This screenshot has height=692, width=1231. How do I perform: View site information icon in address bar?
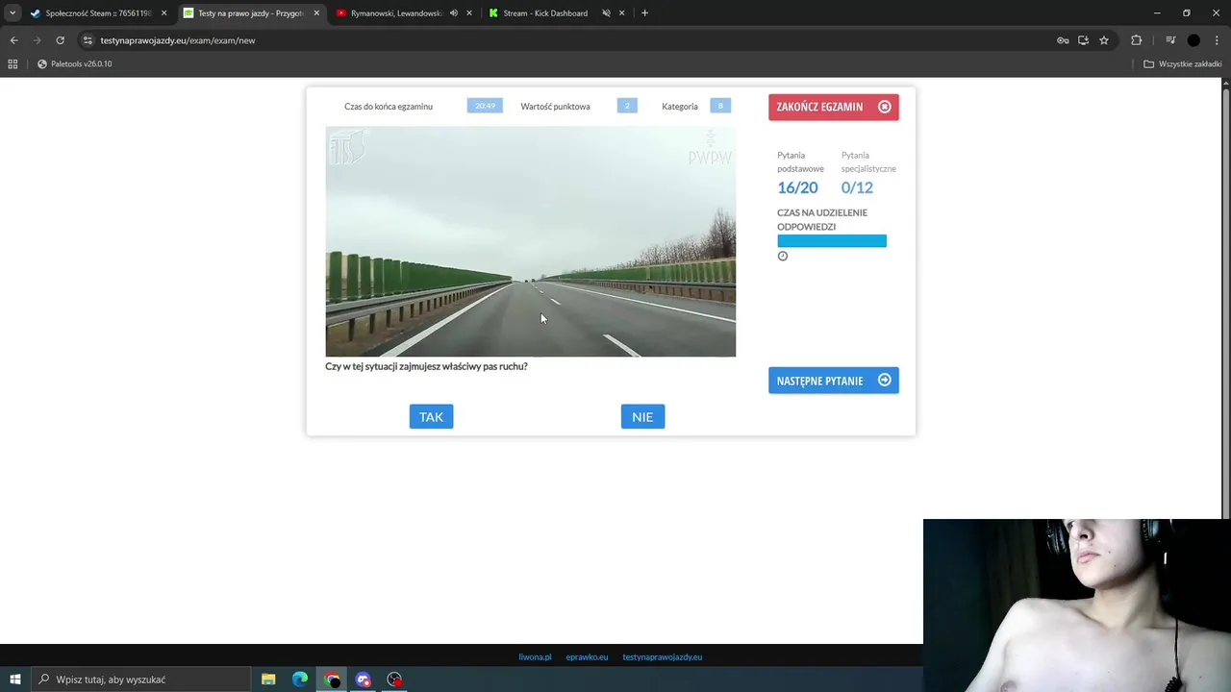[x=88, y=40]
